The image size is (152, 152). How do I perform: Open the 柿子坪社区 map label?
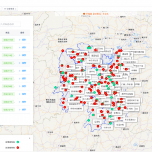point(93,60)
